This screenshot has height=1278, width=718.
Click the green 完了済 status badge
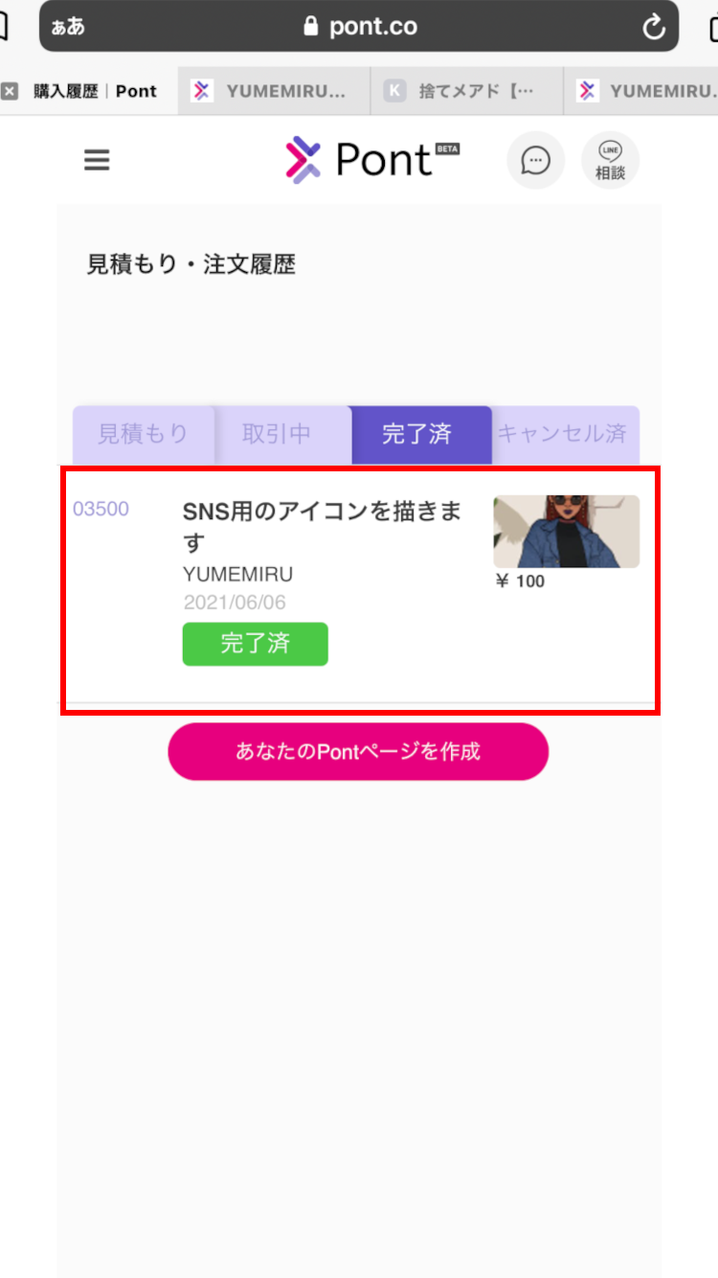click(256, 644)
